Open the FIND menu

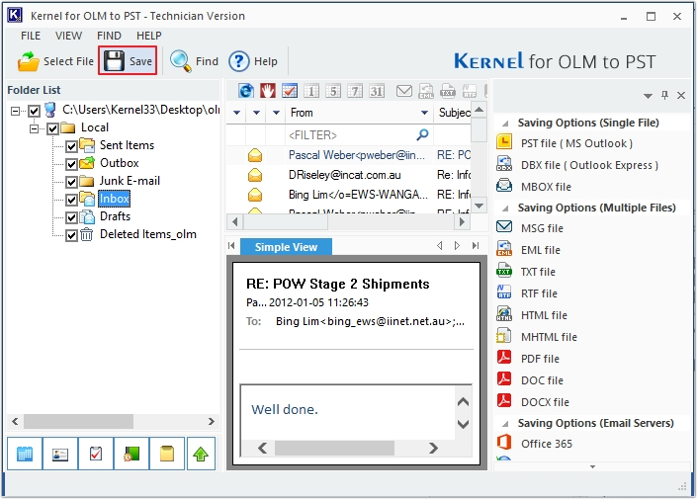pyautogui.click(x=109, y=36)
